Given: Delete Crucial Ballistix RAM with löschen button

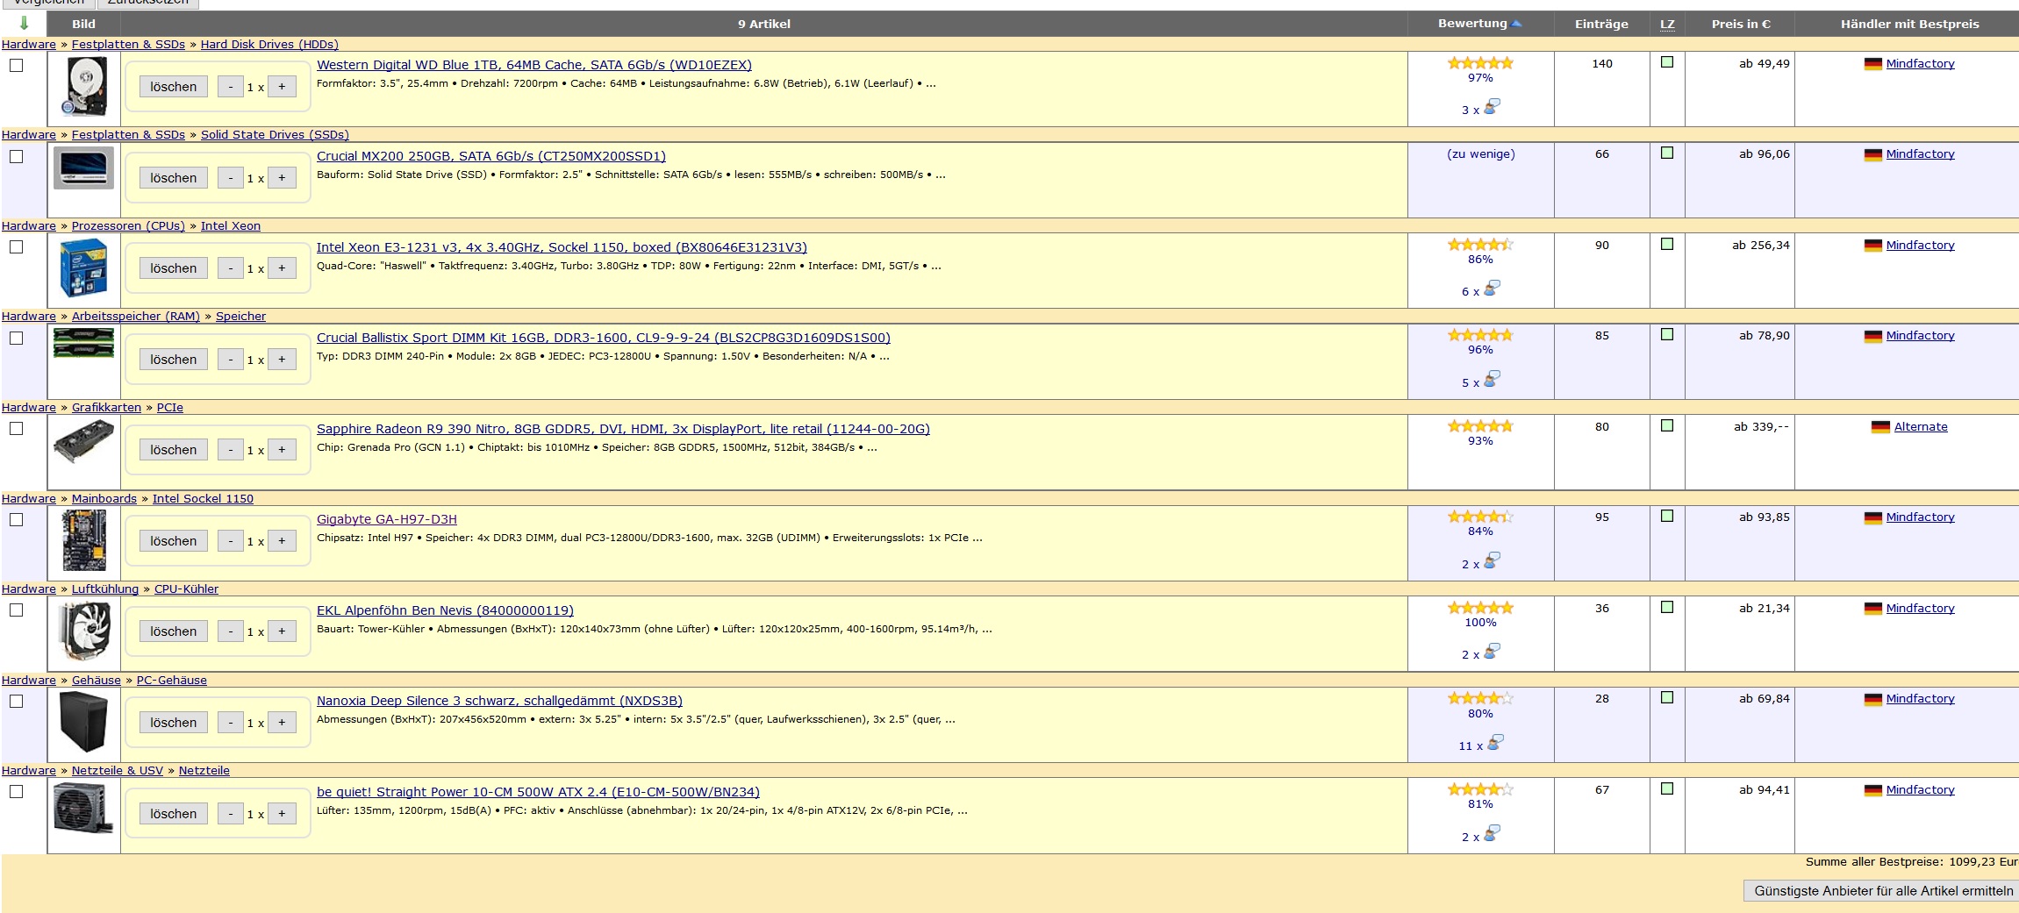Looking at the screenshot, I should [173, 359].
